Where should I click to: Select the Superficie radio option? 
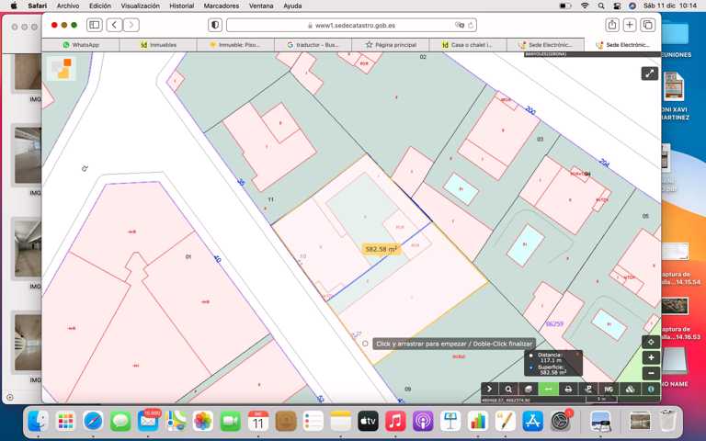point(531,367)
